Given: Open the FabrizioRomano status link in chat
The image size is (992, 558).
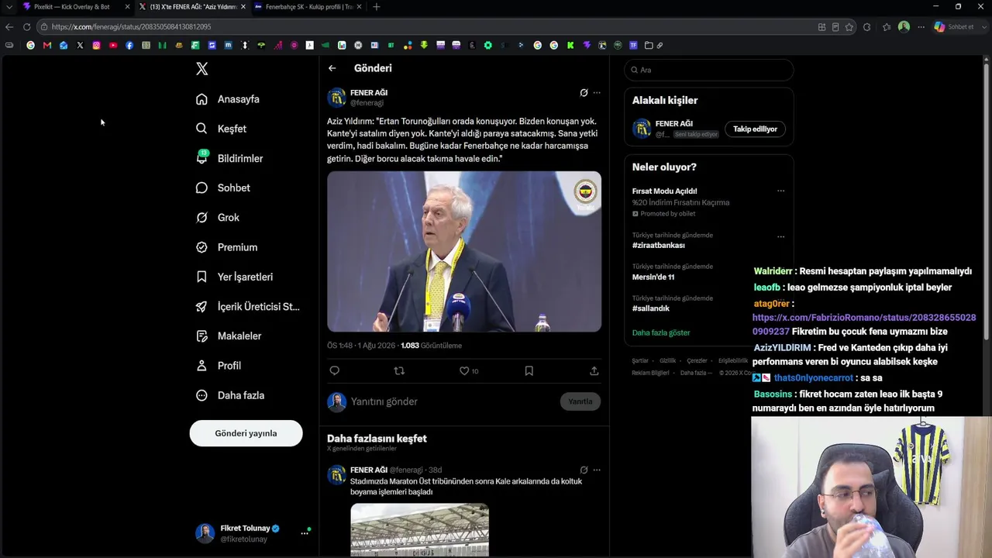Looking at the screenshot, I should (x=864, y=325).
